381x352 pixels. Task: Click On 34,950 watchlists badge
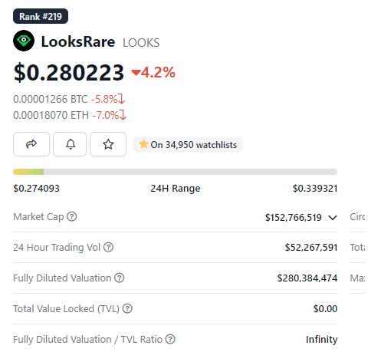pos(188,144)
